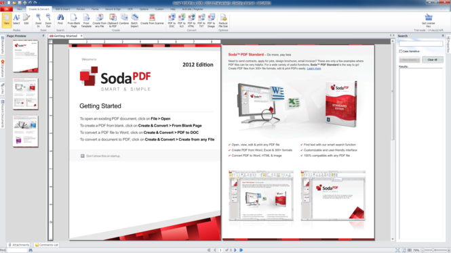Switch to Secure & Sign tab

pos(113,9)
